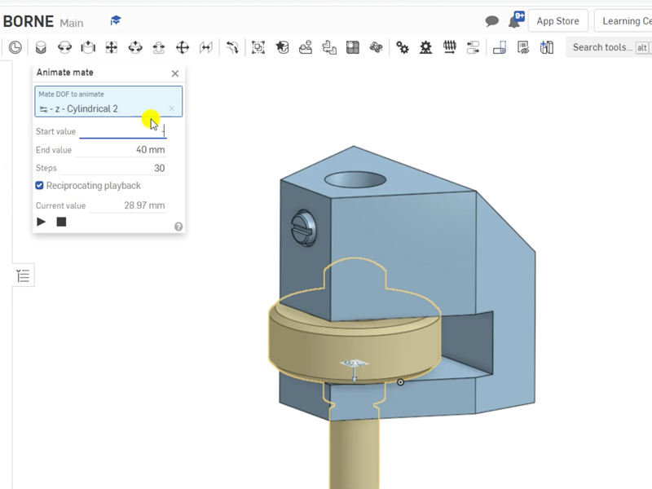This screenshot has width=652, height=489.
Task: Stop the mate animation
Action: [61, 222]
